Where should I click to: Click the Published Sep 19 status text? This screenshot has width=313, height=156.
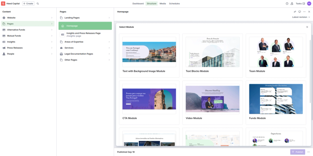(x=126, y=152)
